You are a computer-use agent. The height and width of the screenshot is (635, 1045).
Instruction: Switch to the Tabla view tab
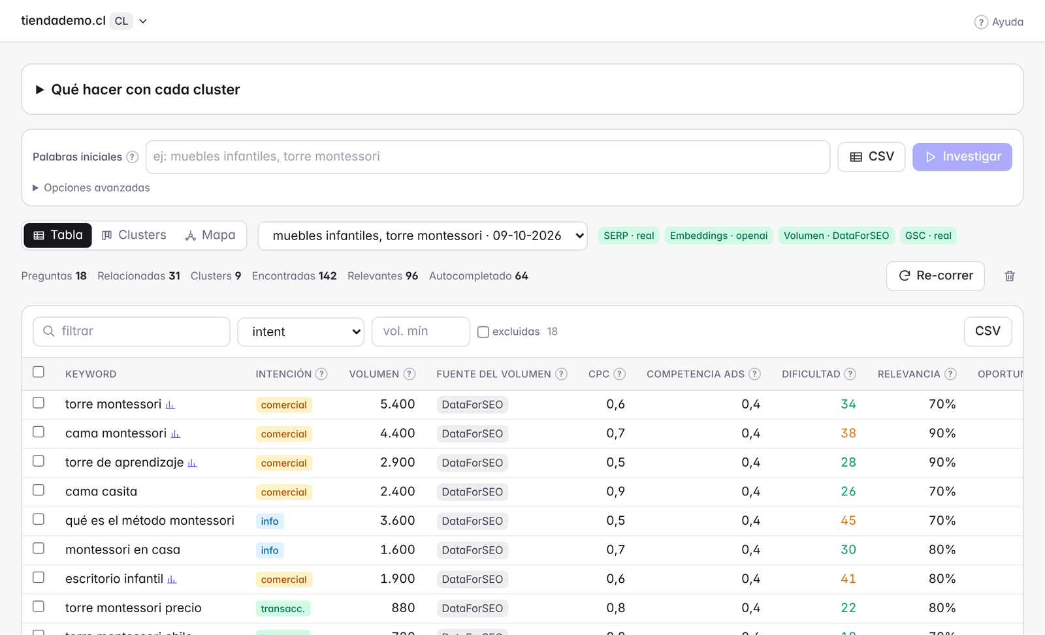(x=58, y=235)
